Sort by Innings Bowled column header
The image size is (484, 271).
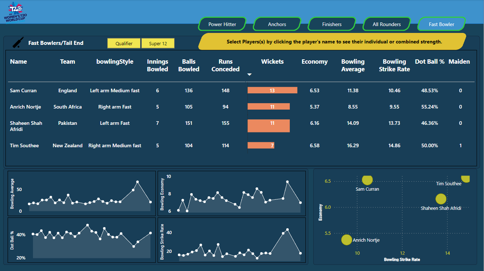[x=158, y=65]
